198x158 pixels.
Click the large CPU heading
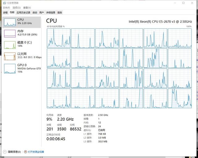pyautogui.click(x=51, y=21)
